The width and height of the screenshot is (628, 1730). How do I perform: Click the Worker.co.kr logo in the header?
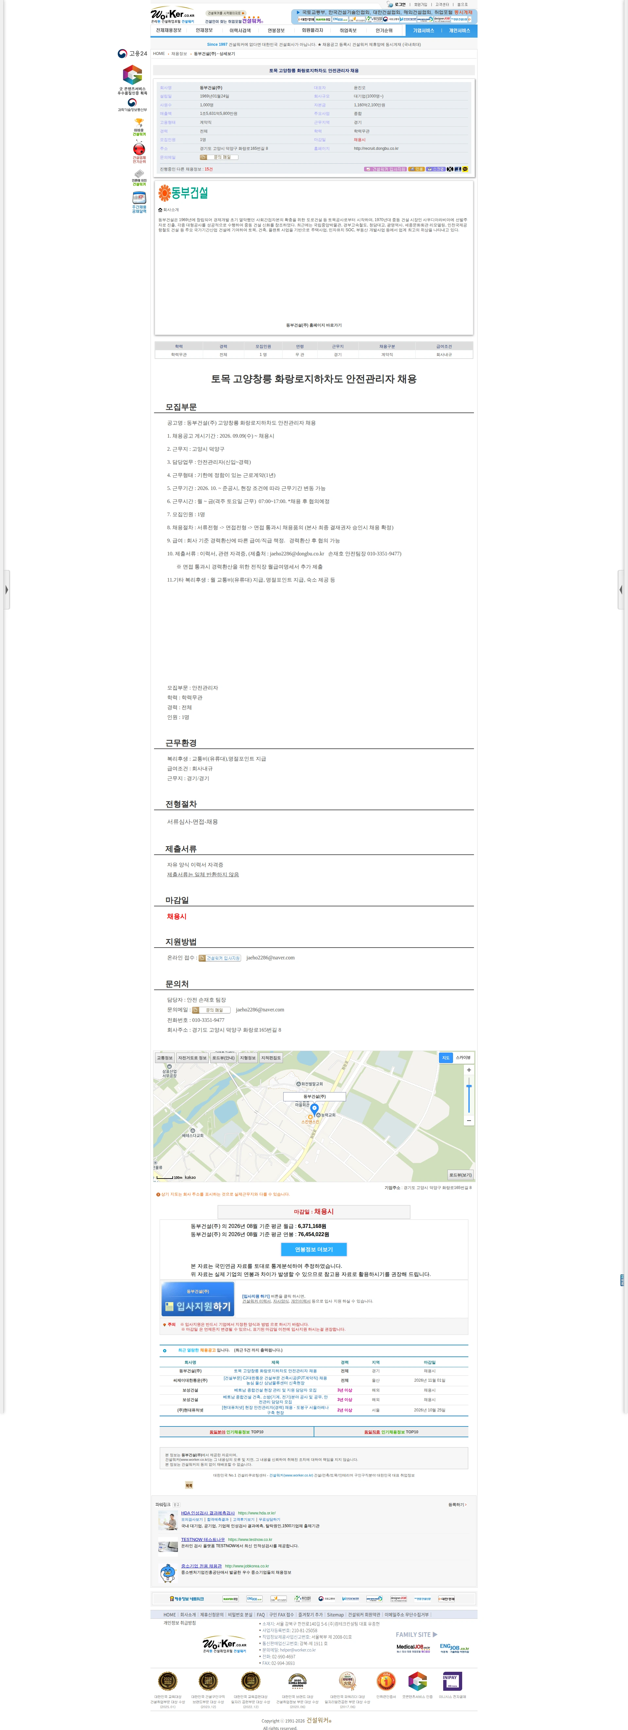(x=173, y=15)
